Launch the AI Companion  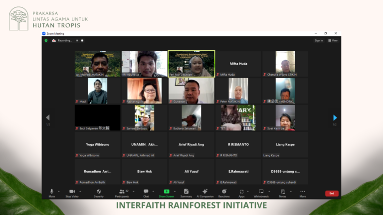(x=205, y=192)
